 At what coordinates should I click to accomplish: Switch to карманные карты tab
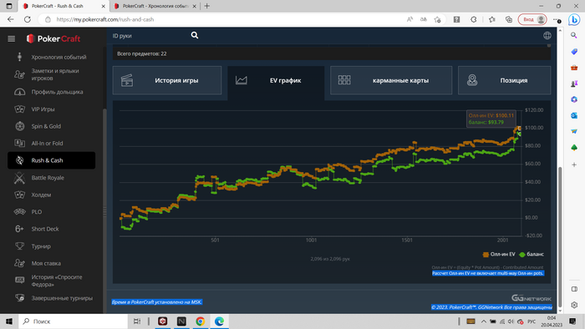[391, 80]
